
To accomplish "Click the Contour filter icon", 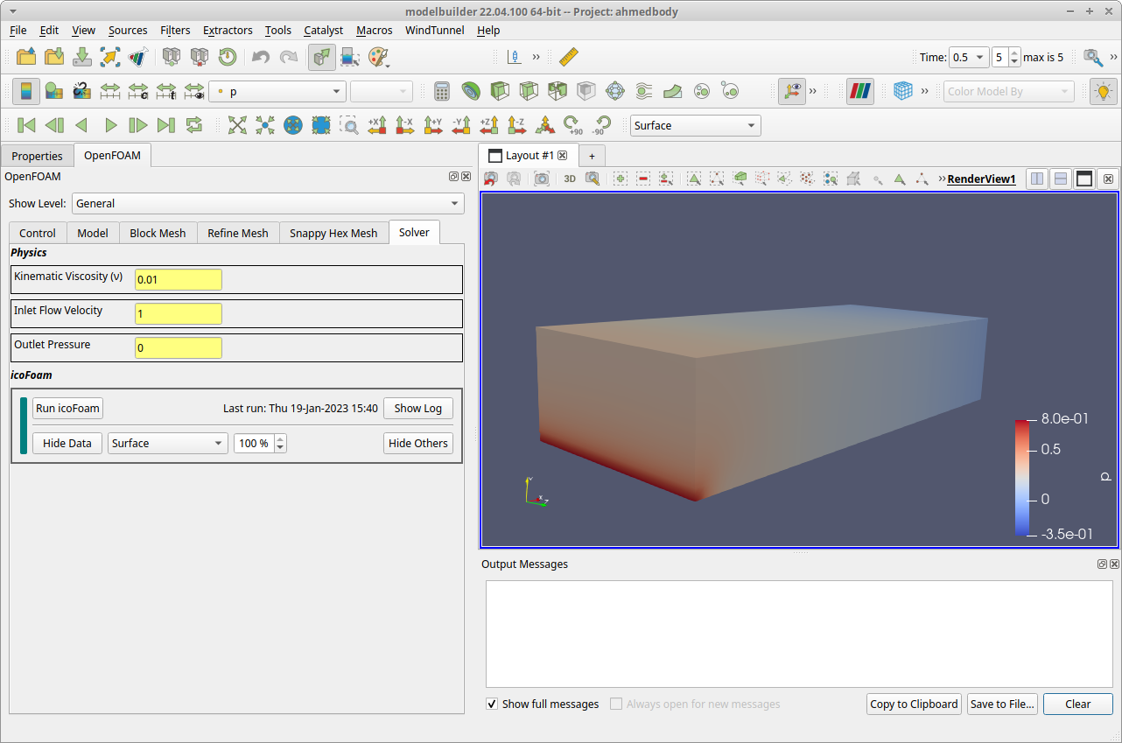I will (471, 91).
